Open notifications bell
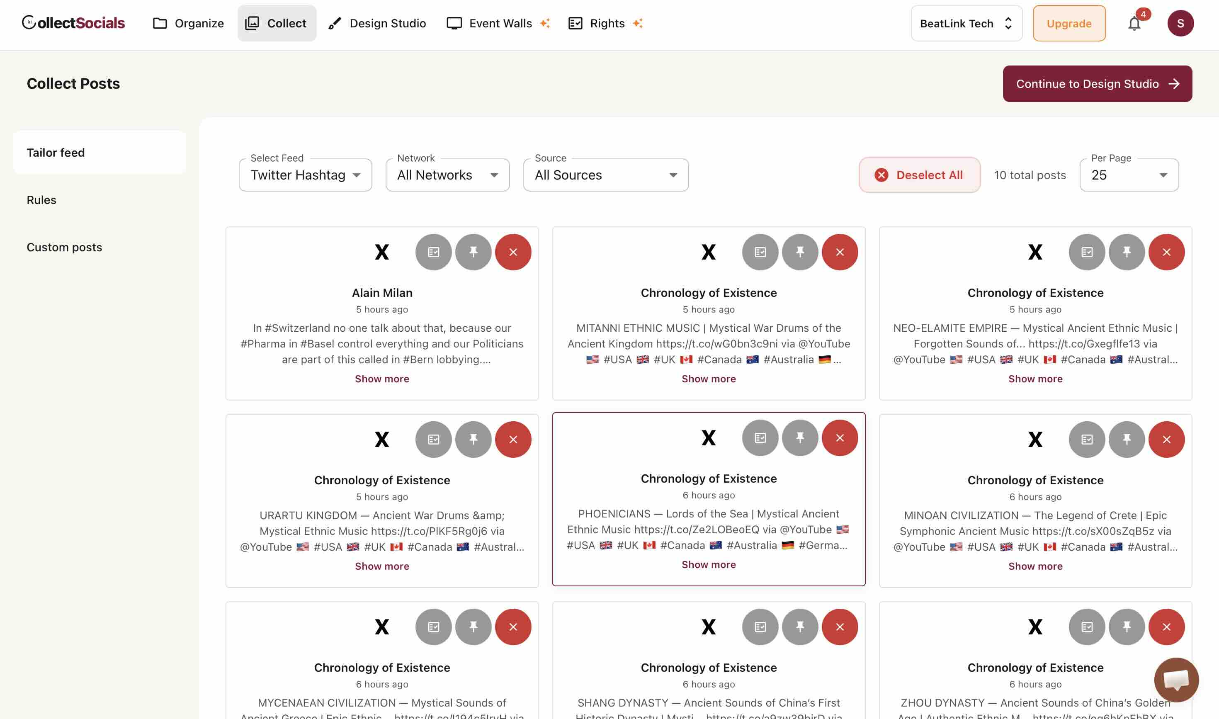The height and width of the screenshot is (719, 1219). 1134,23
